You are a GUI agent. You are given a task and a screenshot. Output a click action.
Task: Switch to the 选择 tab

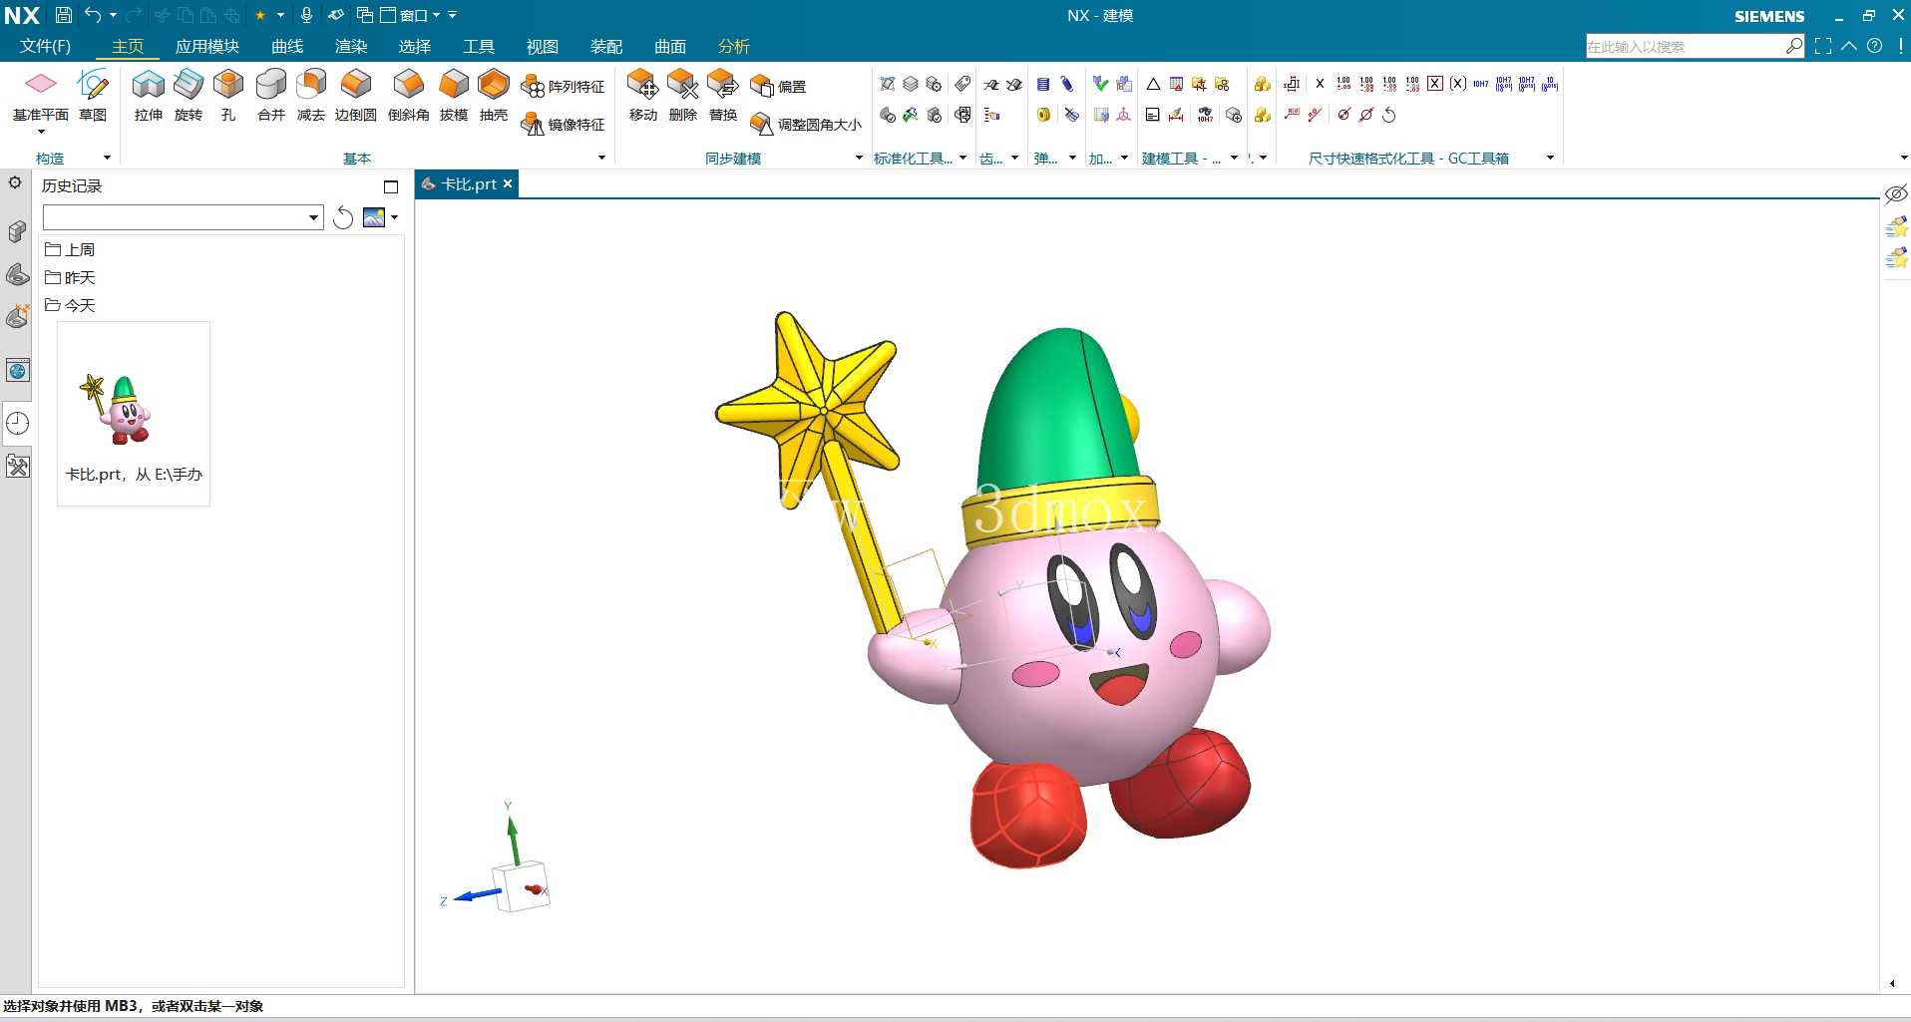[415, 46]
